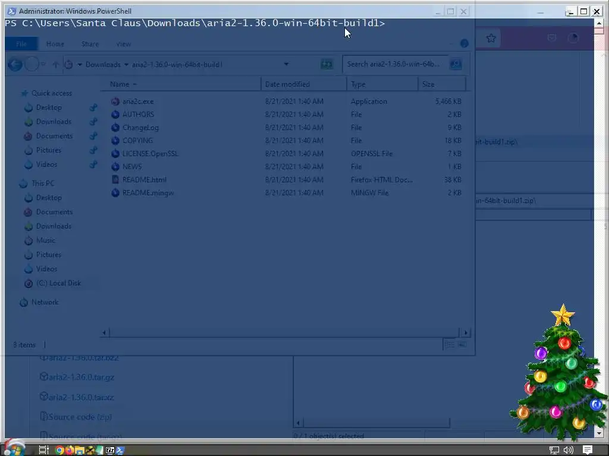
Task: Open the PowerShell window system menu icon
Action: point(12,11)
